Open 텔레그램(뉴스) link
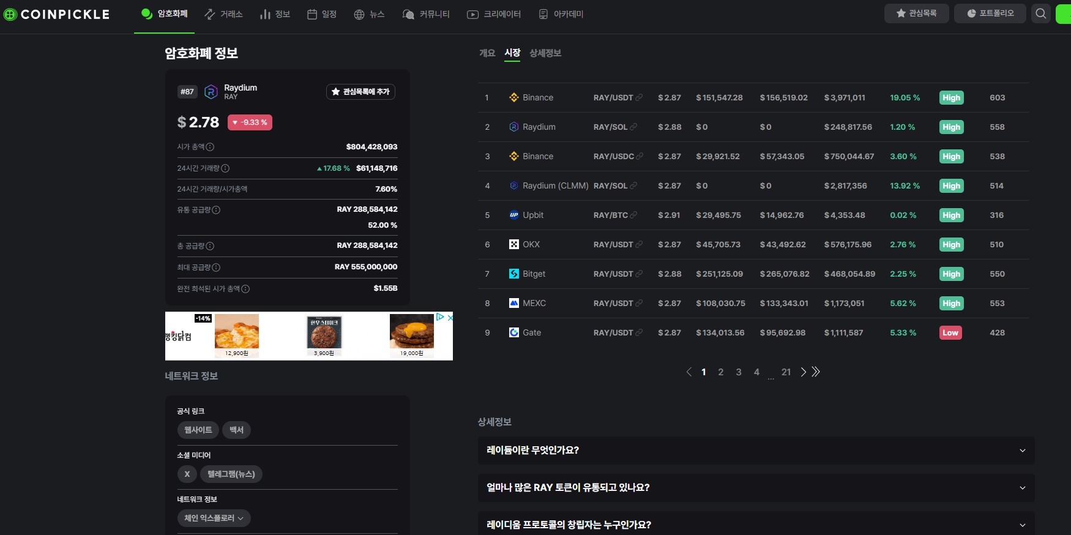This screenshot has height=535, width=1071. (x=231, y=474)
